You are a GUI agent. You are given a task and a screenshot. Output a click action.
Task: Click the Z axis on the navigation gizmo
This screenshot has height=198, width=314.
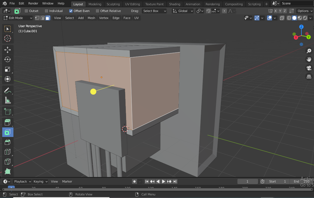coord(301,27)
